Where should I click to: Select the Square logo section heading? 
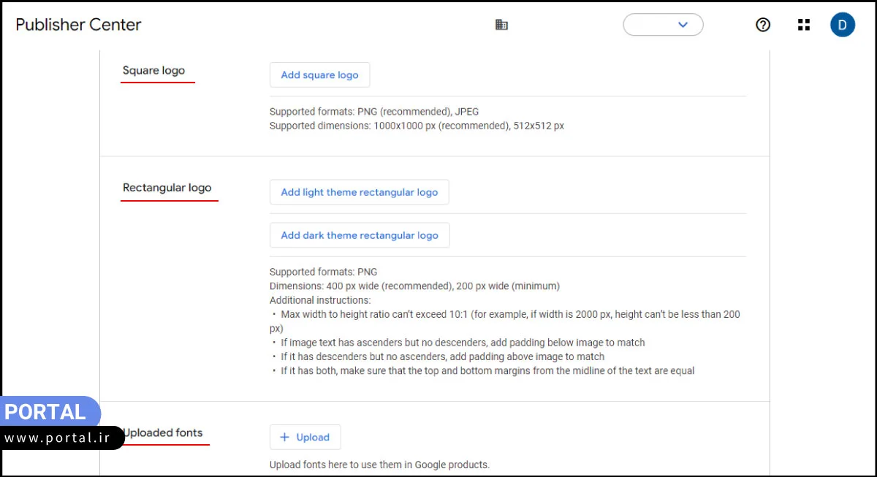pyautogui.click(x=153, y=71)
